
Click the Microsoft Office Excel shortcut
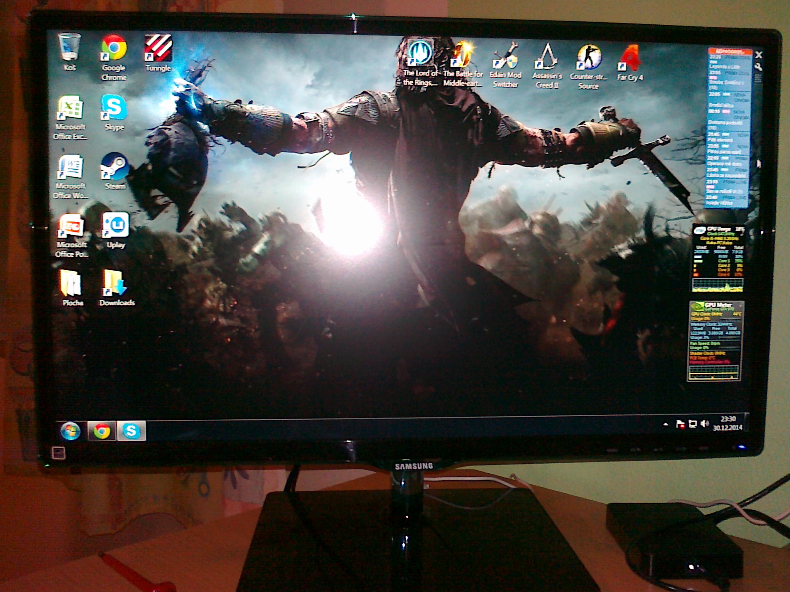[x=70, y=108]
